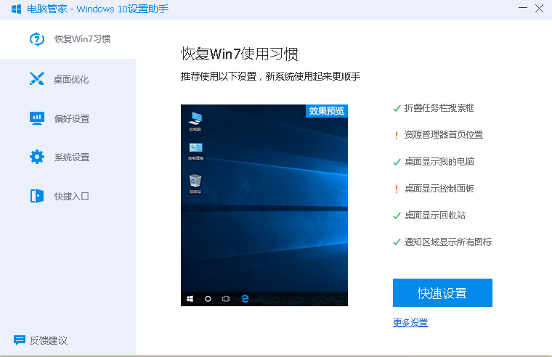Click the 偏好设置 monitor icon

pos(37,118)
